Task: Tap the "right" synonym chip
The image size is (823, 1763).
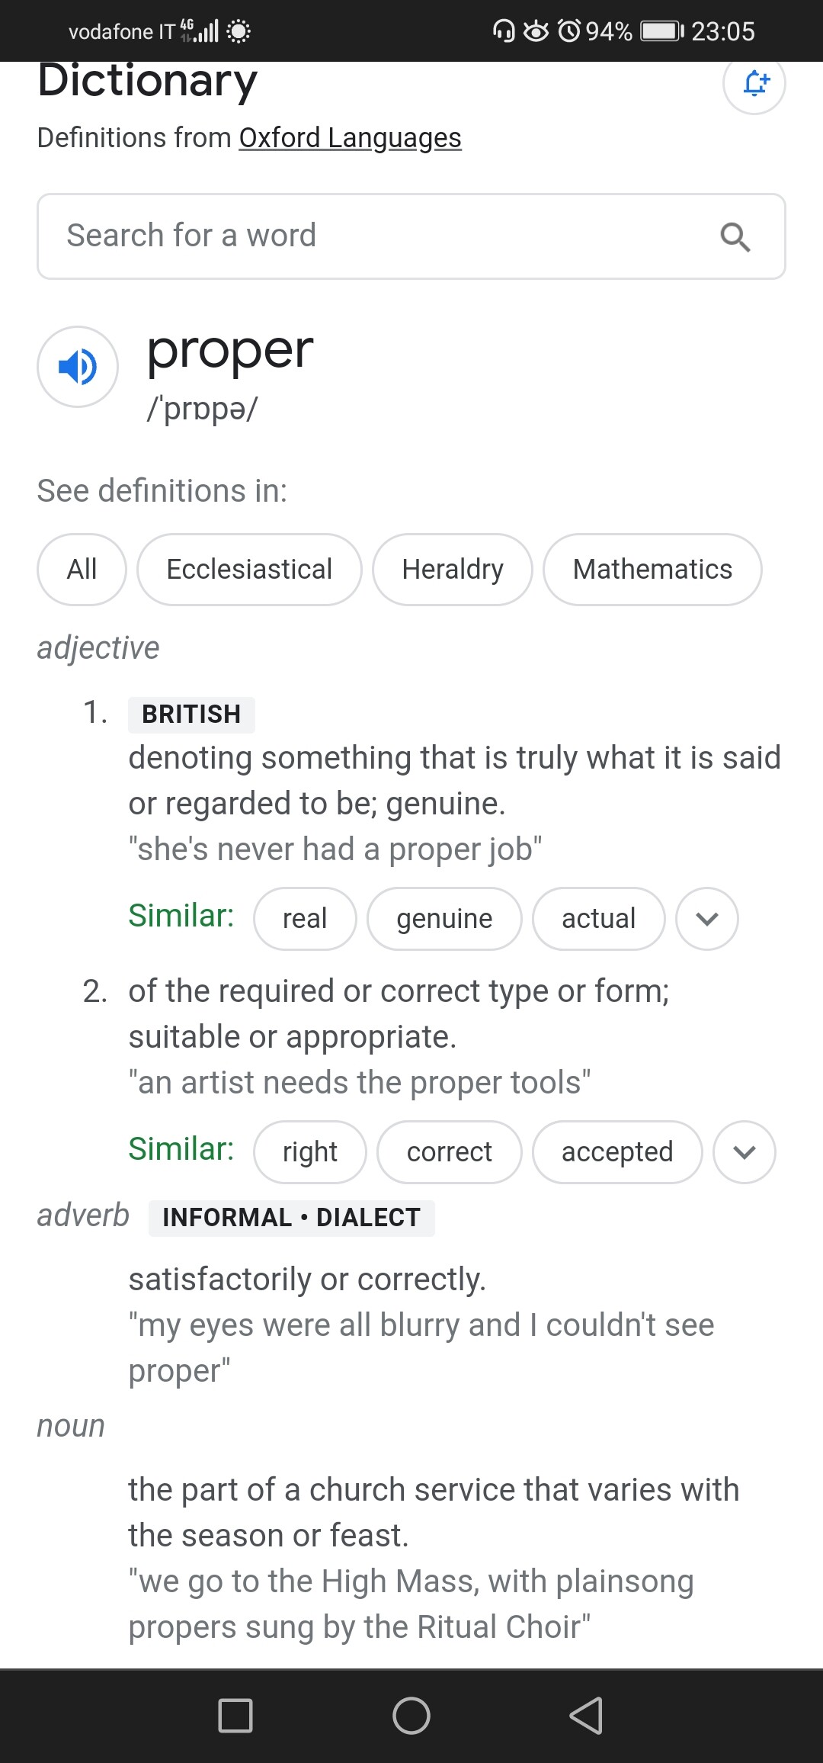Action: pos(309,1152)
